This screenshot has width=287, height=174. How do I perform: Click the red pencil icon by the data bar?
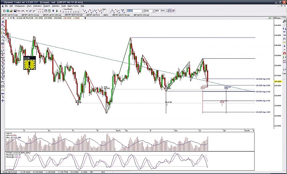(x=3, y=18)
